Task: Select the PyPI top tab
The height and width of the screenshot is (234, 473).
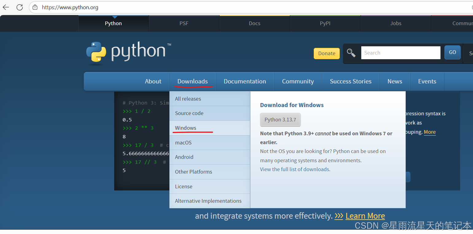Action: click(x=325, y=23)
